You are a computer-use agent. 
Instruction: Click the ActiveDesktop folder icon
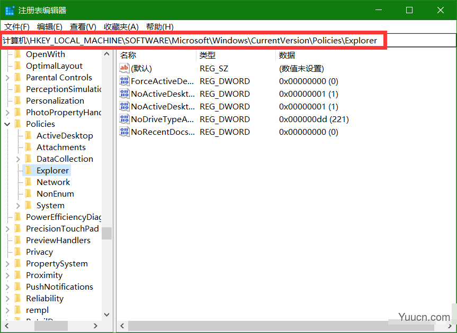[29, 136]
